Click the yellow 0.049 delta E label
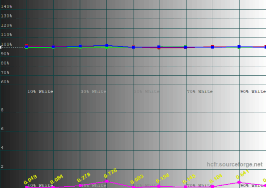Viewport: 266px width, 188px height. coord(30,179)
